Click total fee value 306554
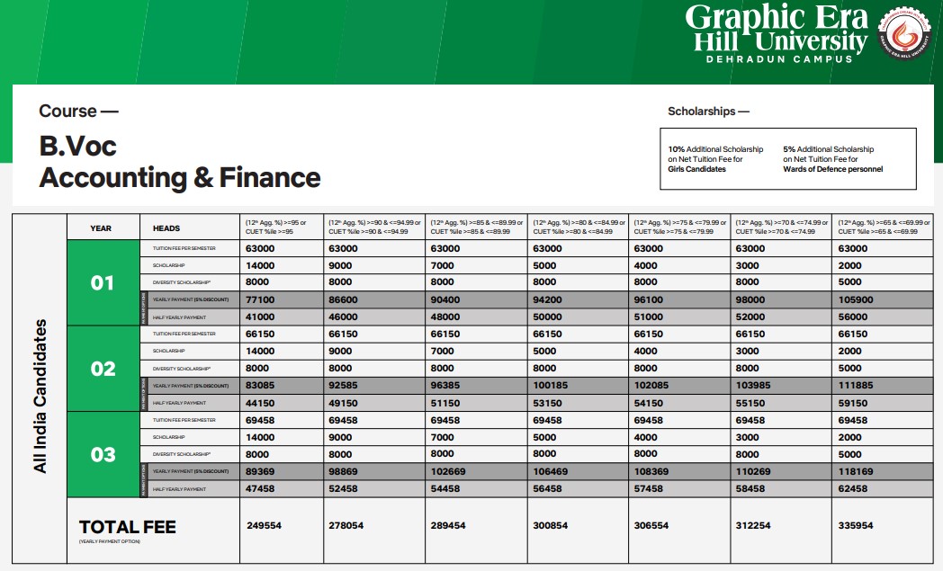Image resolution: width=943 pixels, height=571 pixels. coord(651,525)
